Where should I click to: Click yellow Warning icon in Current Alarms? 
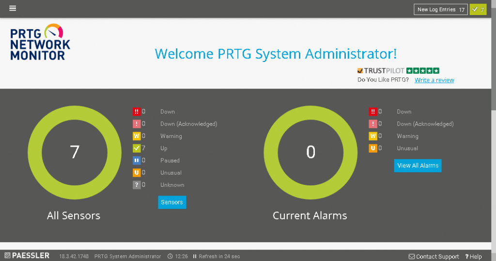373,136
